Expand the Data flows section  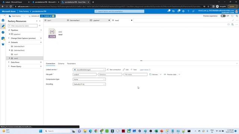9,62
